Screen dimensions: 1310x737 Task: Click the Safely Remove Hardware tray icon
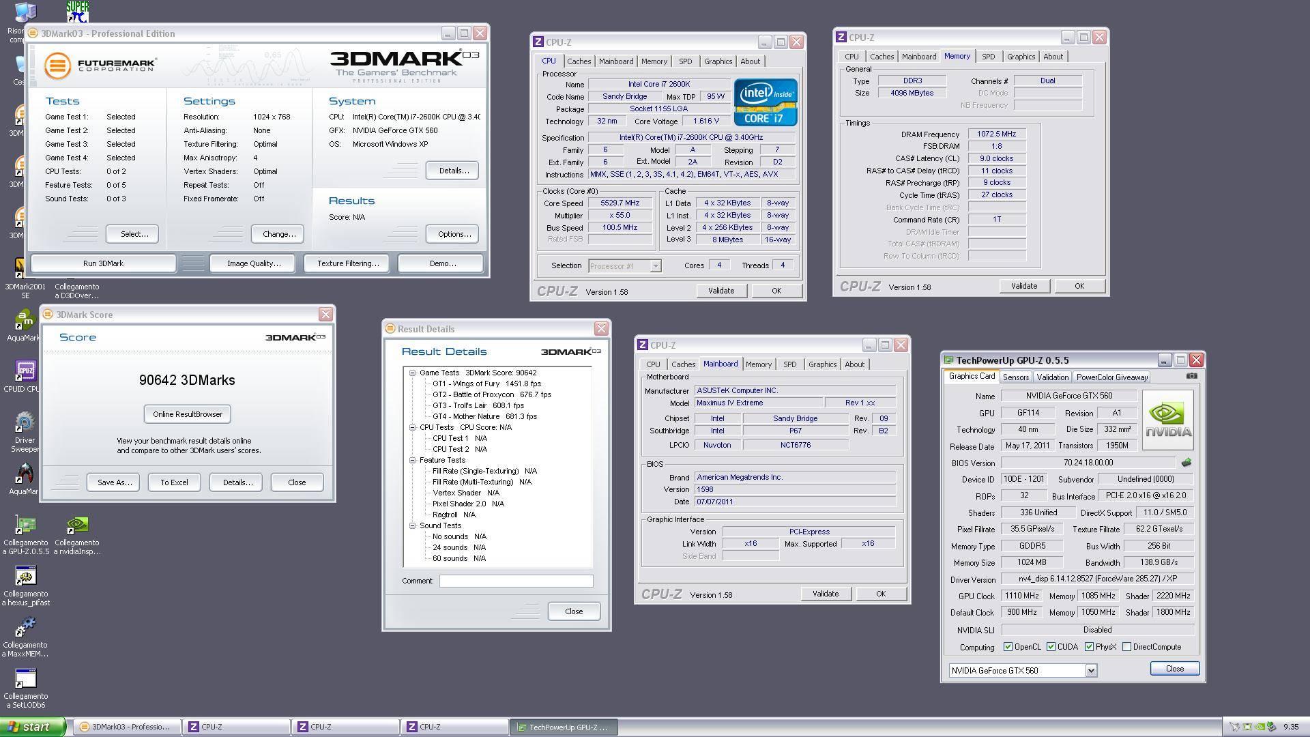click(x=1272, y=727)
